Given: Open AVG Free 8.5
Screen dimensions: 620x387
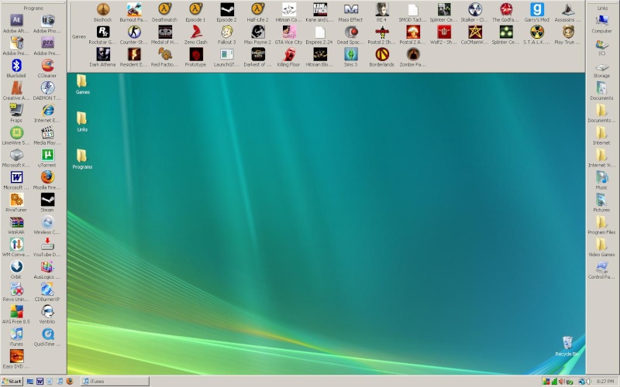Looking at the screenshot, I should click(16, 314).
